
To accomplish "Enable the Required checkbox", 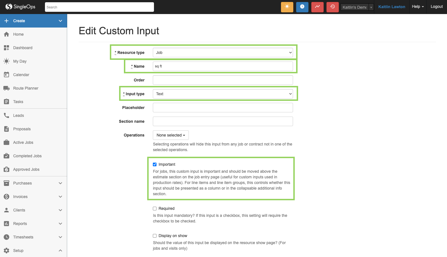I will click(x=155, y=209).
